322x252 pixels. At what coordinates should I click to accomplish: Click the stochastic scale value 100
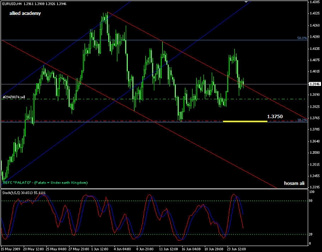312,192
